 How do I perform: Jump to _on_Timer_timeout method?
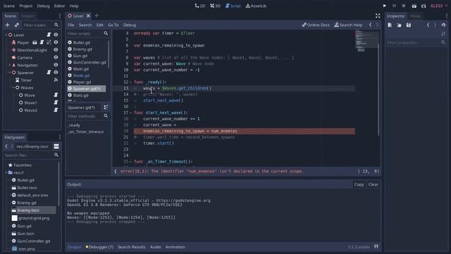(x=86, y=132)
